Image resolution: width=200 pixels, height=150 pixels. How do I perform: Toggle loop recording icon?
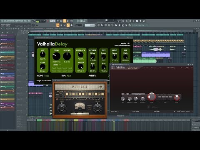(x=72, y=21)
